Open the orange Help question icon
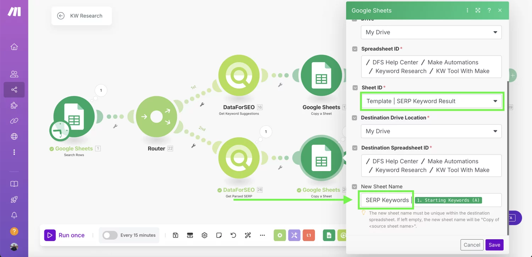 point(14,231)
